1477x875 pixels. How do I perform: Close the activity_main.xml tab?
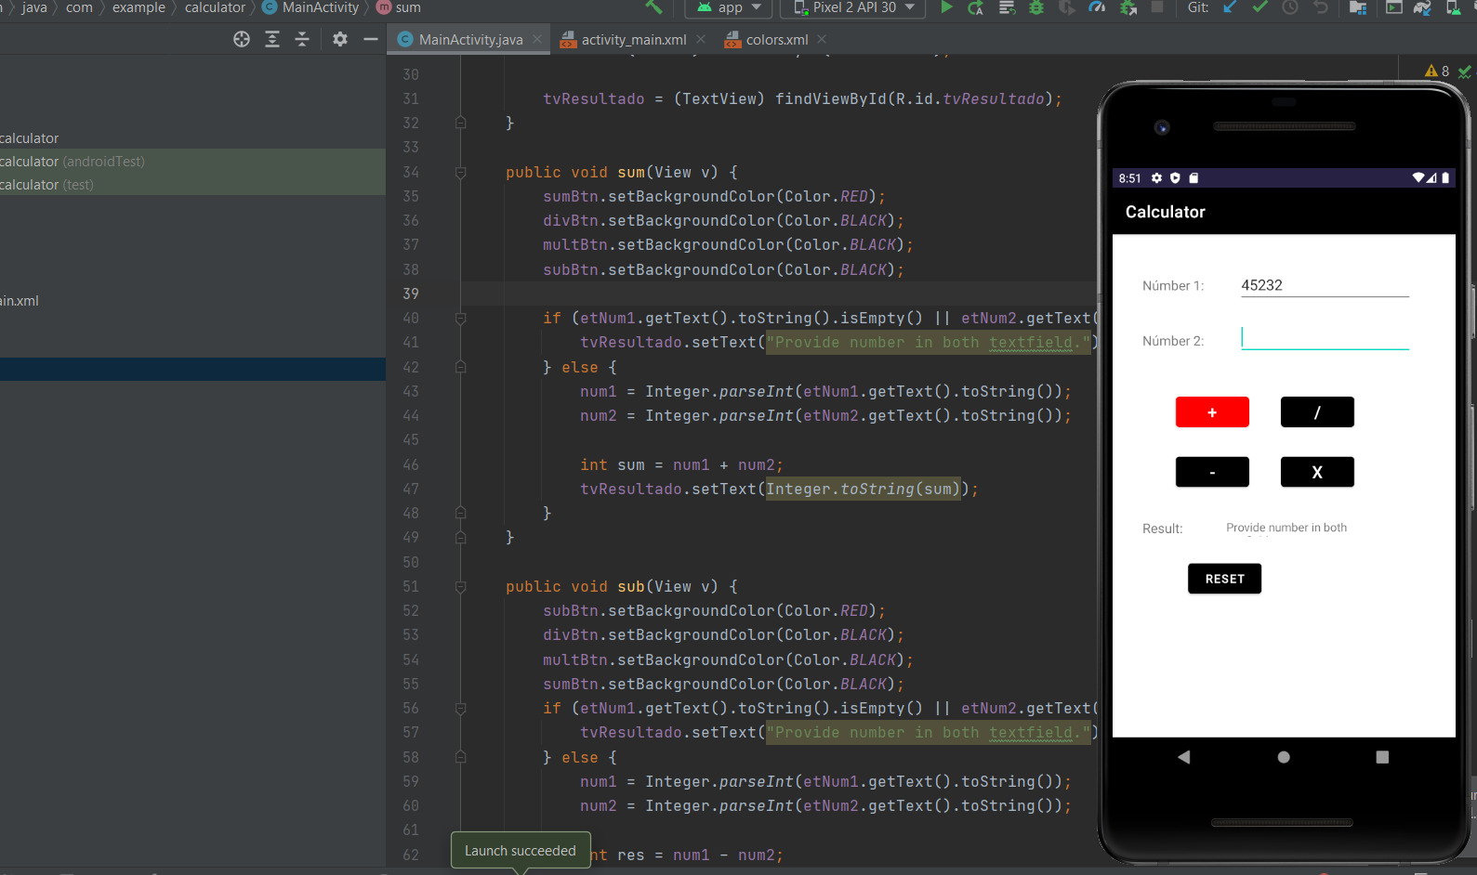point(701,39)
